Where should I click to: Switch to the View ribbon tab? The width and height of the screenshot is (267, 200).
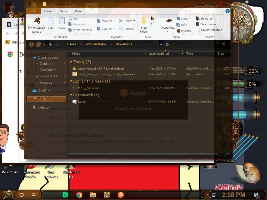pyautogui.click(x=78, y=11)
